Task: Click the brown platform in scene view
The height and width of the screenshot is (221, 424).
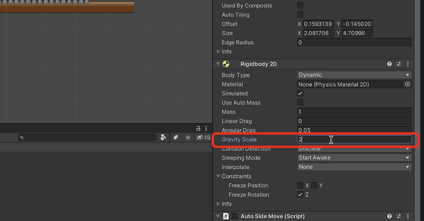Action: (67, 7)
